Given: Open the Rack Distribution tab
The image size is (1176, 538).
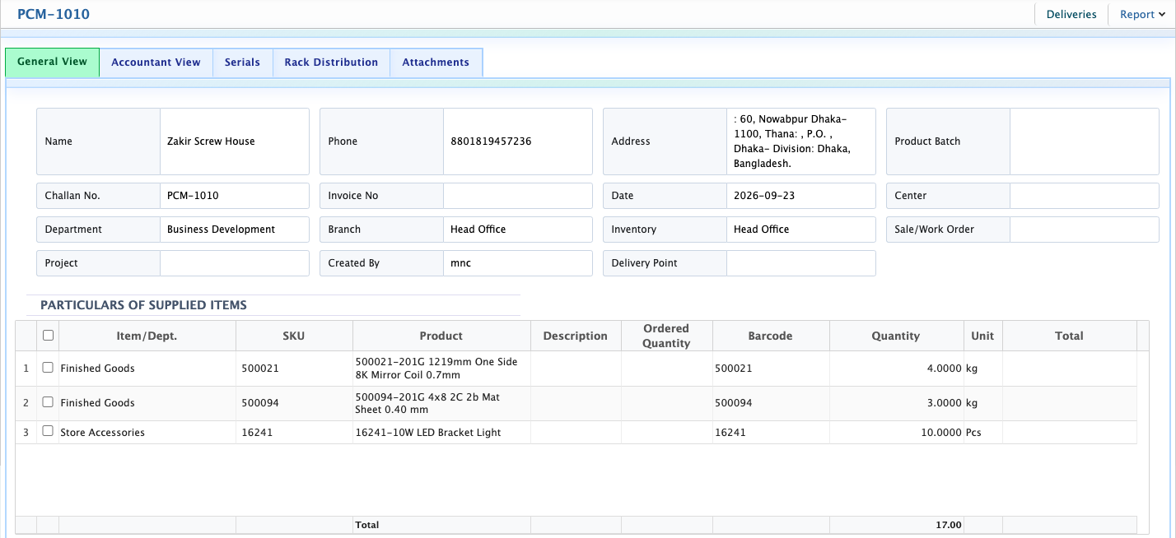Looking at the screenshot, I should (x=331, y=63).
